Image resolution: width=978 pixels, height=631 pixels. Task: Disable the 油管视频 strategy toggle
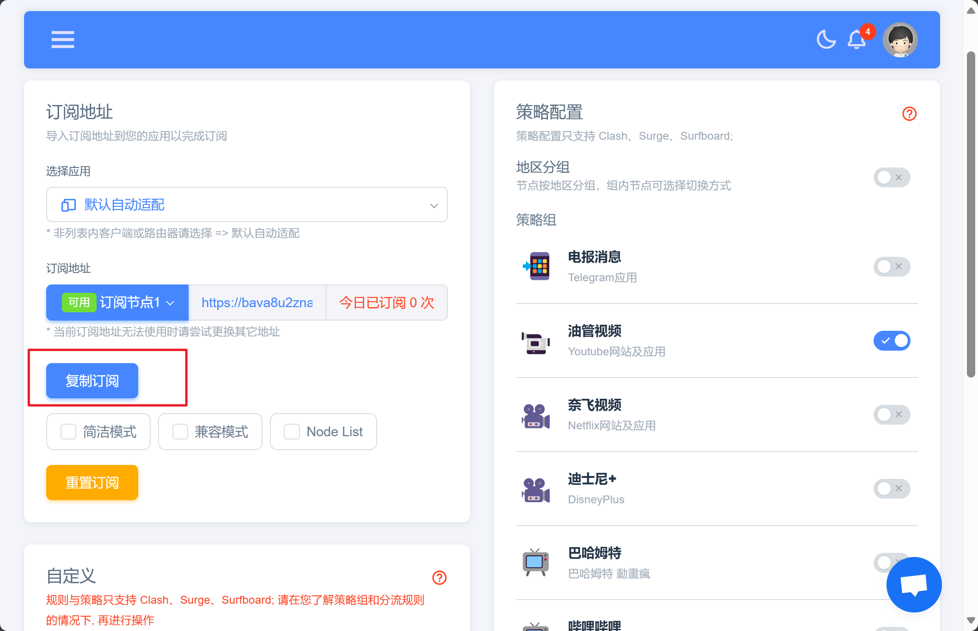tap(892, 340)
